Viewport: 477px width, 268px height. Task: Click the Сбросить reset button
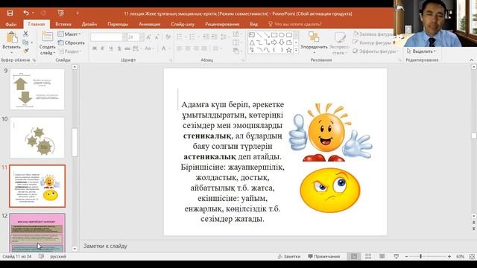(72, 42)
